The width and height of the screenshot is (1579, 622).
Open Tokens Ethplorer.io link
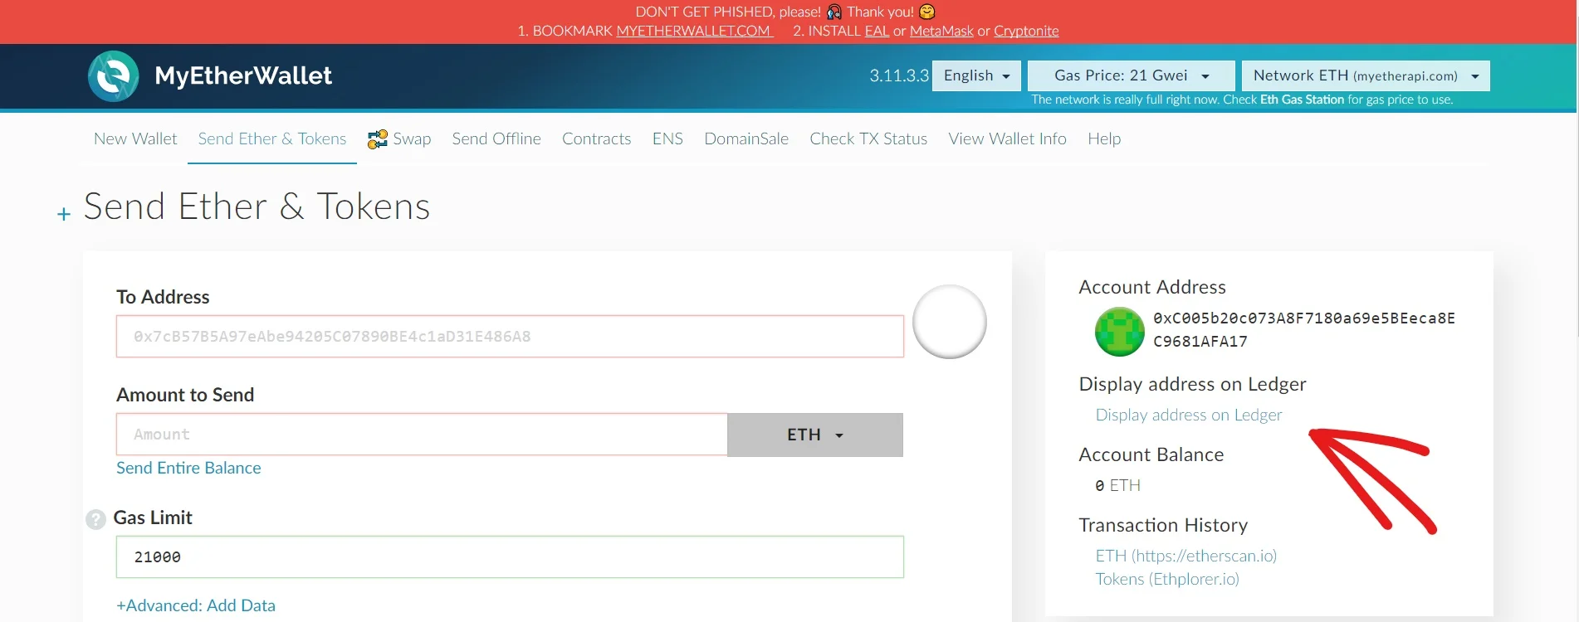(1166, 579)
